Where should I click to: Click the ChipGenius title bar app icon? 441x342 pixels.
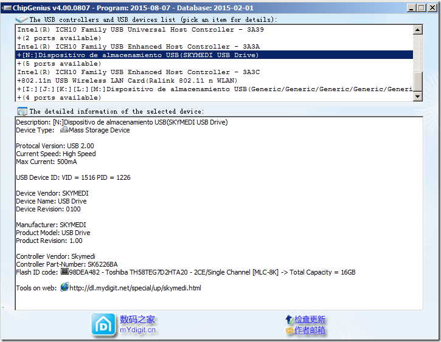[x=7, y=8]
